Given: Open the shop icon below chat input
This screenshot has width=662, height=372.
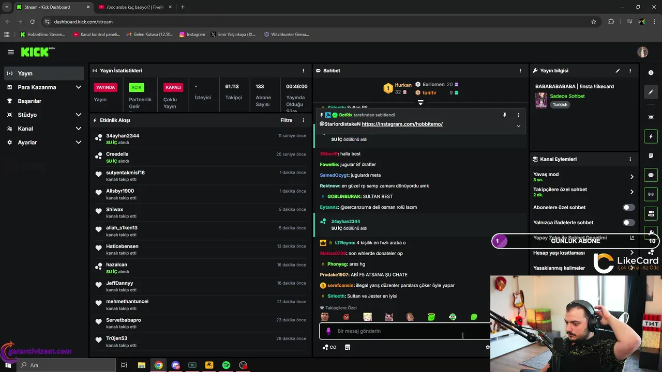Looking at the screenshot, I should pyautogui.click(x=348, y=347).
